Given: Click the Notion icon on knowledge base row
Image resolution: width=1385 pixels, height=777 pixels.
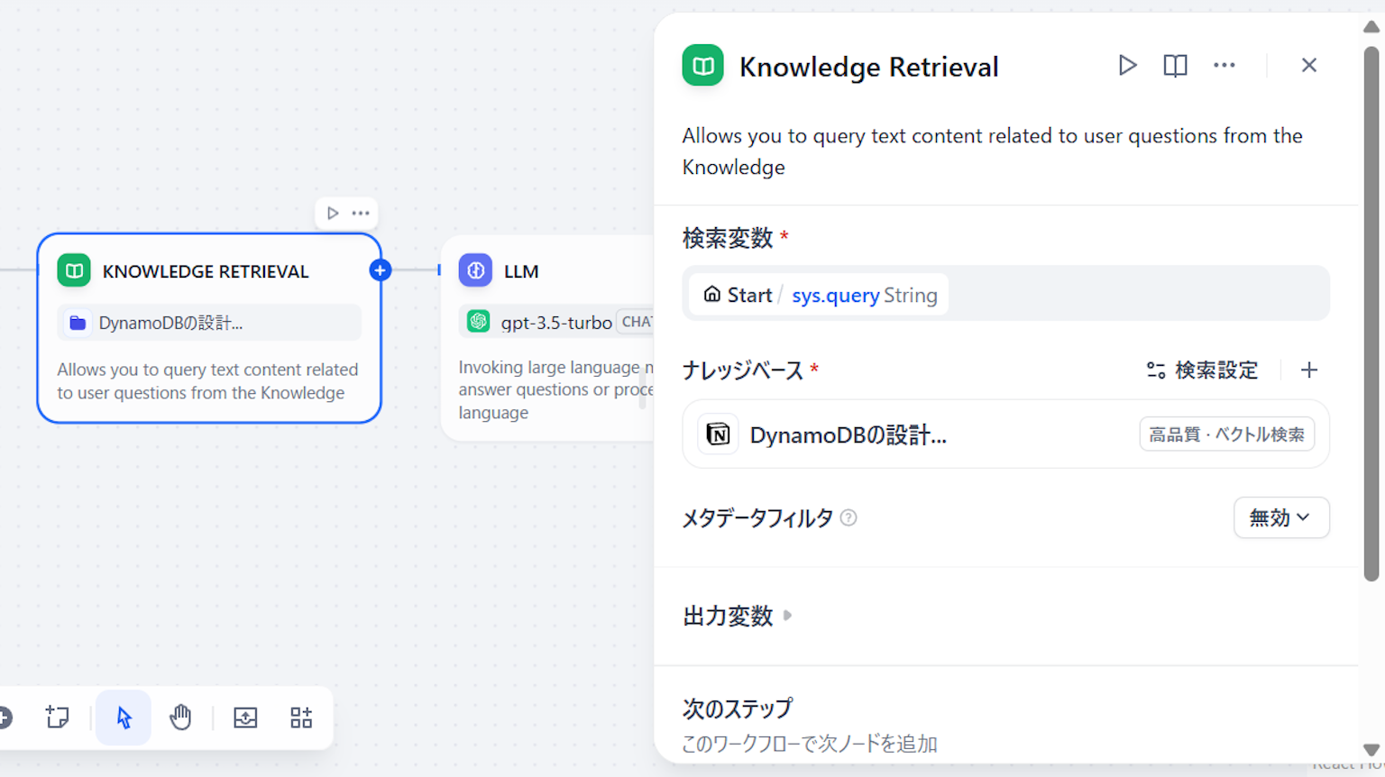Looking at the screenshot, I should 718,434.
